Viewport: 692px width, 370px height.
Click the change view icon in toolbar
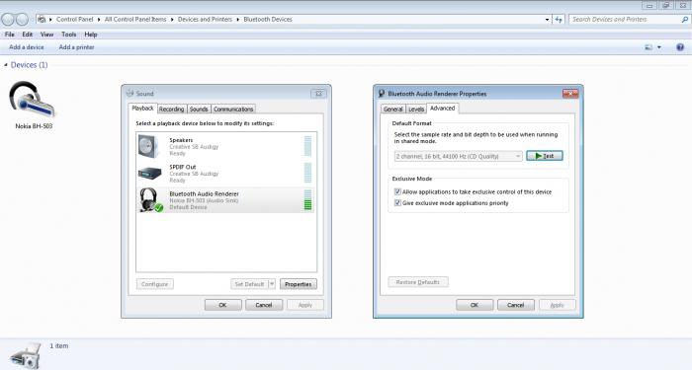click(649, 47)
